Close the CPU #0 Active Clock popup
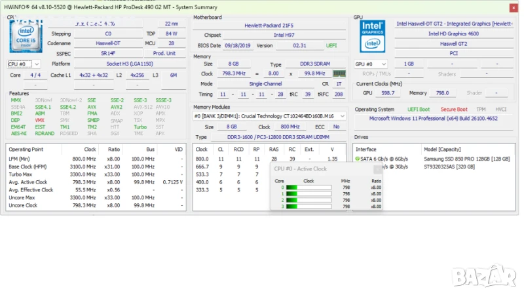Screen dimensions: 524x295 (x=377, y=169)
